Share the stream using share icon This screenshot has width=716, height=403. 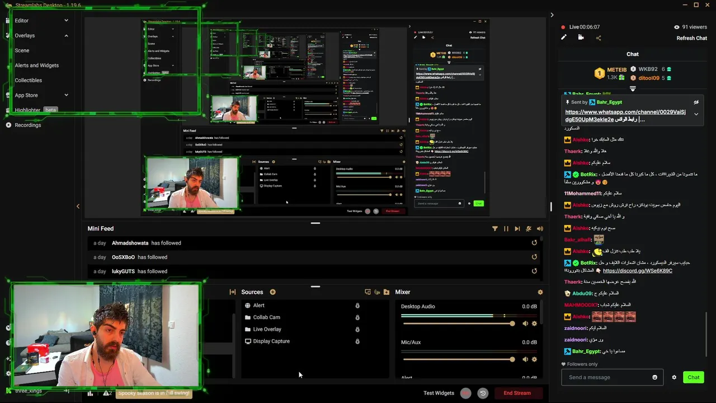599,38
